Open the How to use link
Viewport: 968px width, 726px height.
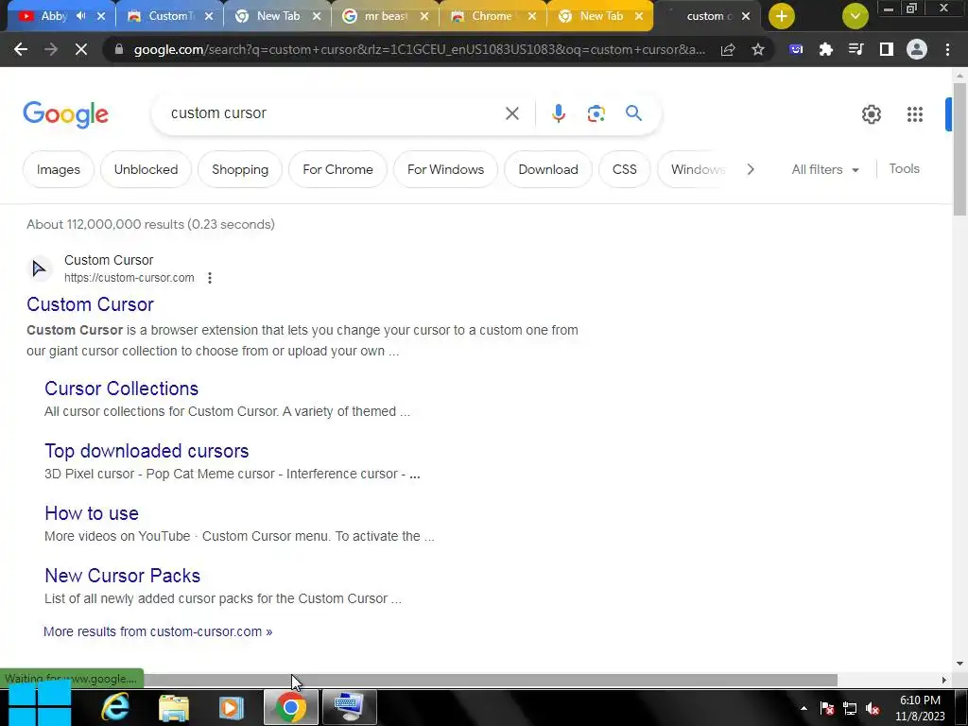(92, 513)
